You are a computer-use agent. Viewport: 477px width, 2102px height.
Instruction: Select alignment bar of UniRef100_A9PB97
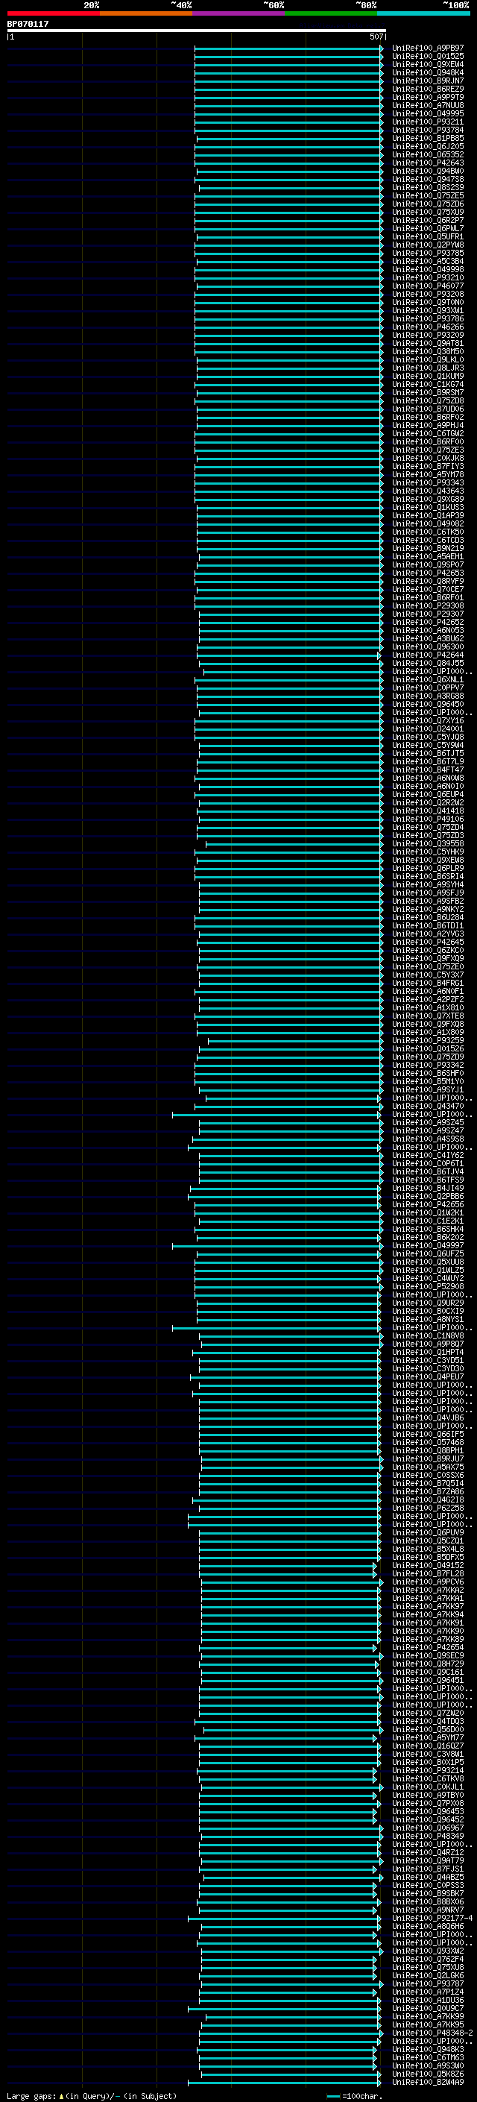tap(288, 48)
